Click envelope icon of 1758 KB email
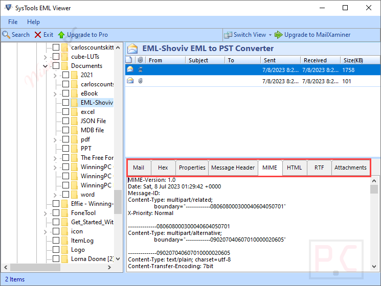Screen dimensions: 381x286 pos(130,69)
